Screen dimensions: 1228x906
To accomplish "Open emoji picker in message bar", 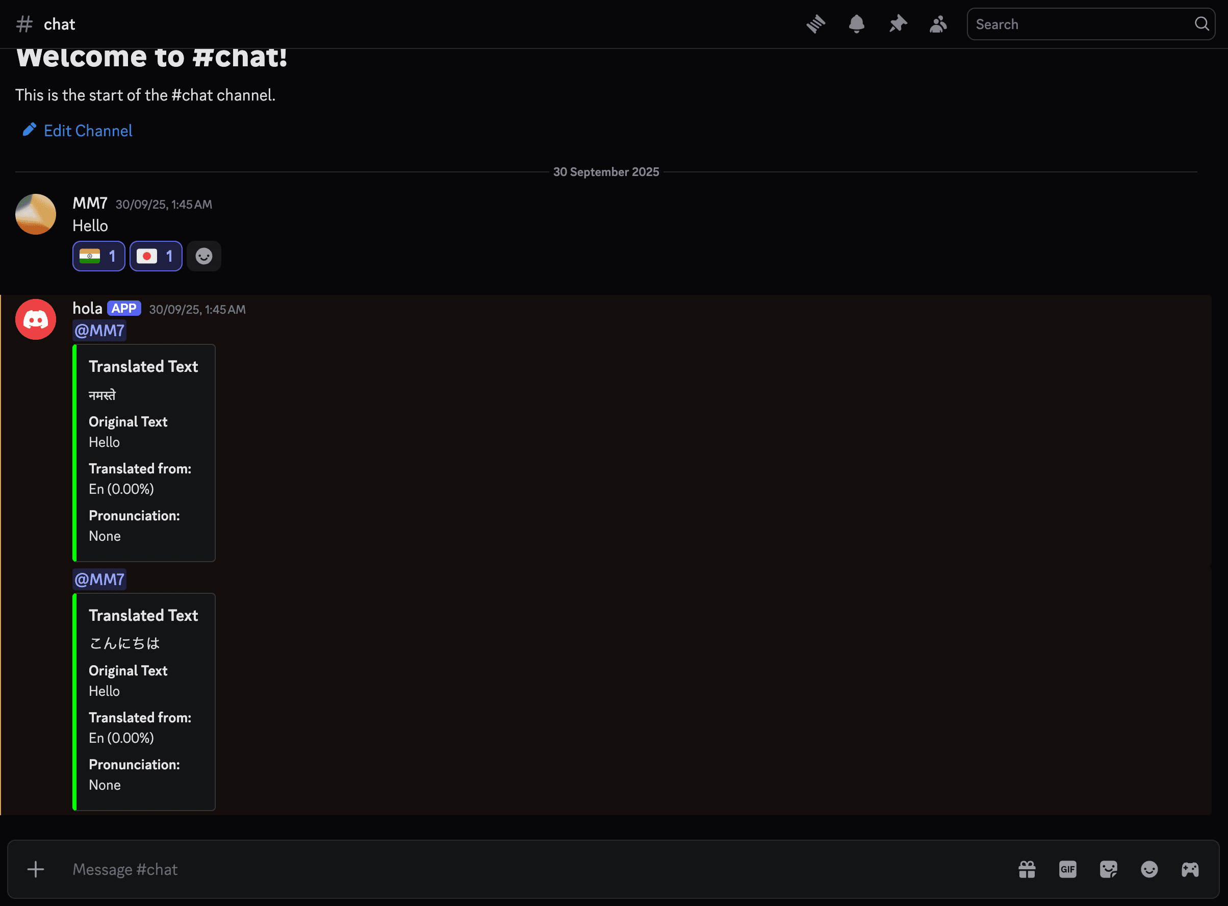I will click(1149, 869).
